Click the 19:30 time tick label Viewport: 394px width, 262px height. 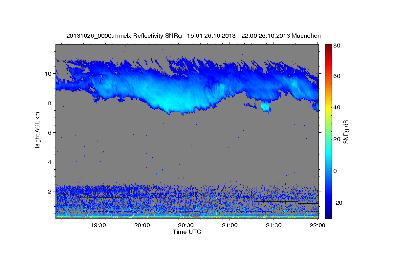(98, 226)
